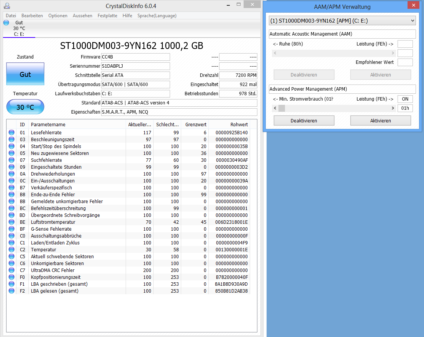Click status orb for Neu zugewiesene Sektoren
Image resolution: width=424 pixels, height=337 pixels.
pyautogui.click(x=11, y=153)
